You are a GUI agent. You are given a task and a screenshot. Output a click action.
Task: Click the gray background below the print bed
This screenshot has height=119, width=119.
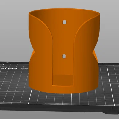(x=59, y=115)
